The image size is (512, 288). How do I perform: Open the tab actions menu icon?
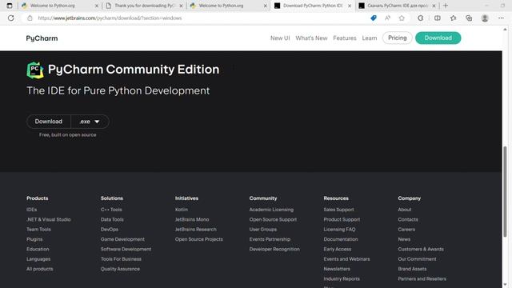click(x=10, y=6)
